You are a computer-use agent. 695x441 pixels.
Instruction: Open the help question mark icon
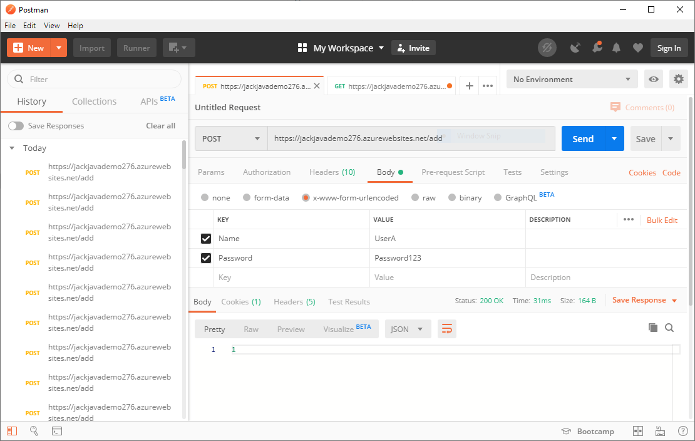coord(682,431)
